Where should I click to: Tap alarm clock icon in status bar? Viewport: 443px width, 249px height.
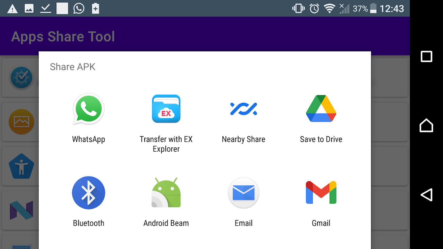[x=314, y=8]
